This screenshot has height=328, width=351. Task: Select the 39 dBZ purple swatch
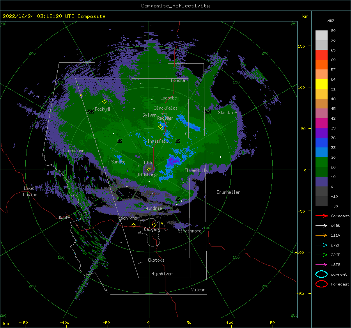321,133
